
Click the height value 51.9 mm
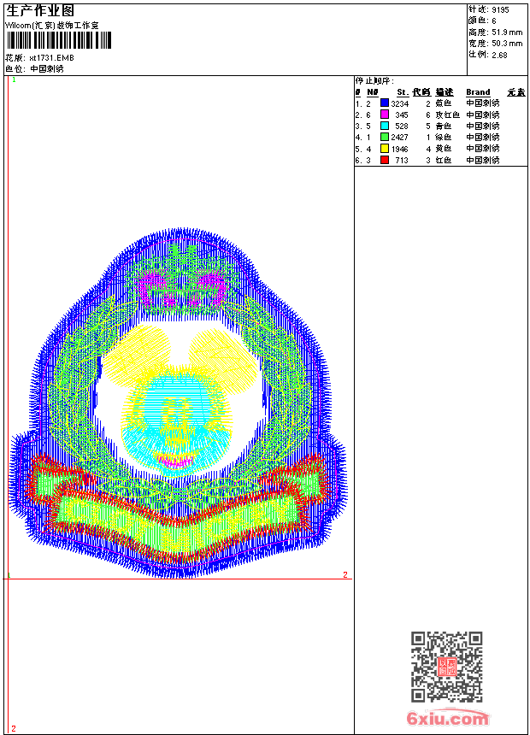507,32
